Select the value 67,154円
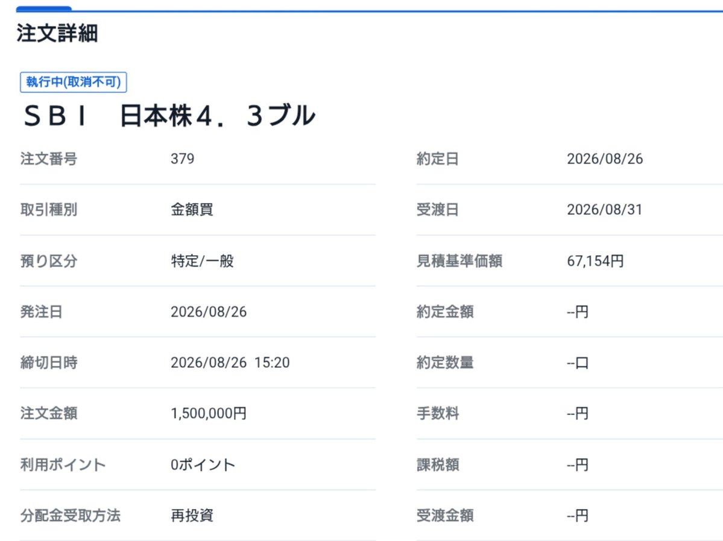The image size is (723, 541). click(x=595, y=261)
